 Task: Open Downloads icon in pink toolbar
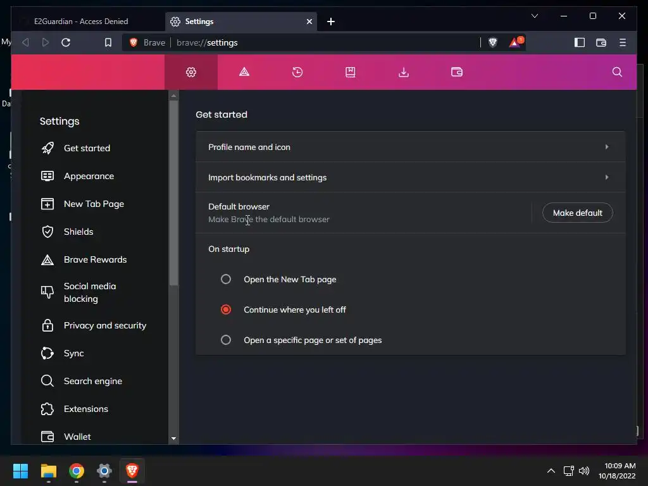coord(404,72)
